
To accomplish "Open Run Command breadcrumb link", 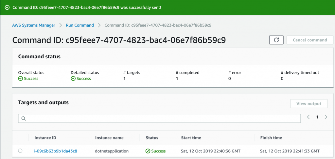I will (80, 25).
